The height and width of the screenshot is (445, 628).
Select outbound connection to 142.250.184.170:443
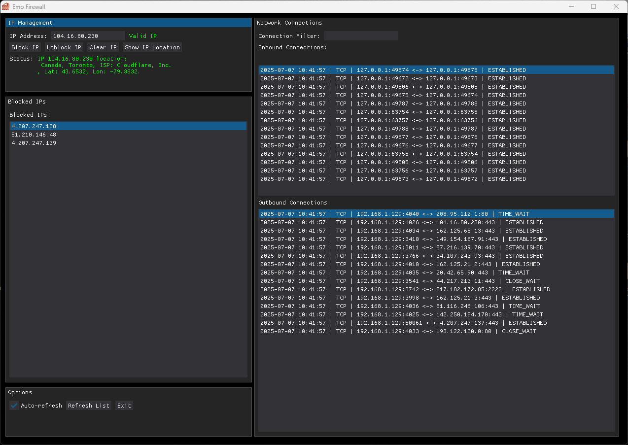(x=436, y=314)
